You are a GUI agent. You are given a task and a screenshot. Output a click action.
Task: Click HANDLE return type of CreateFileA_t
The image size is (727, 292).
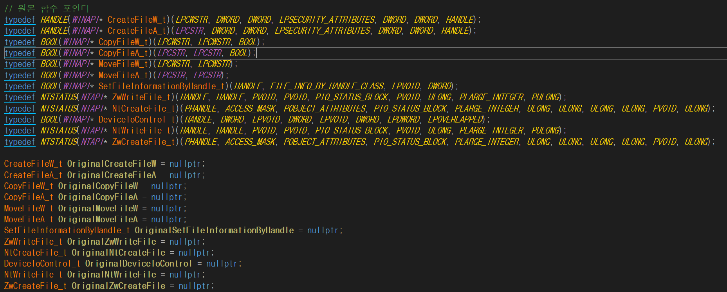54,31
